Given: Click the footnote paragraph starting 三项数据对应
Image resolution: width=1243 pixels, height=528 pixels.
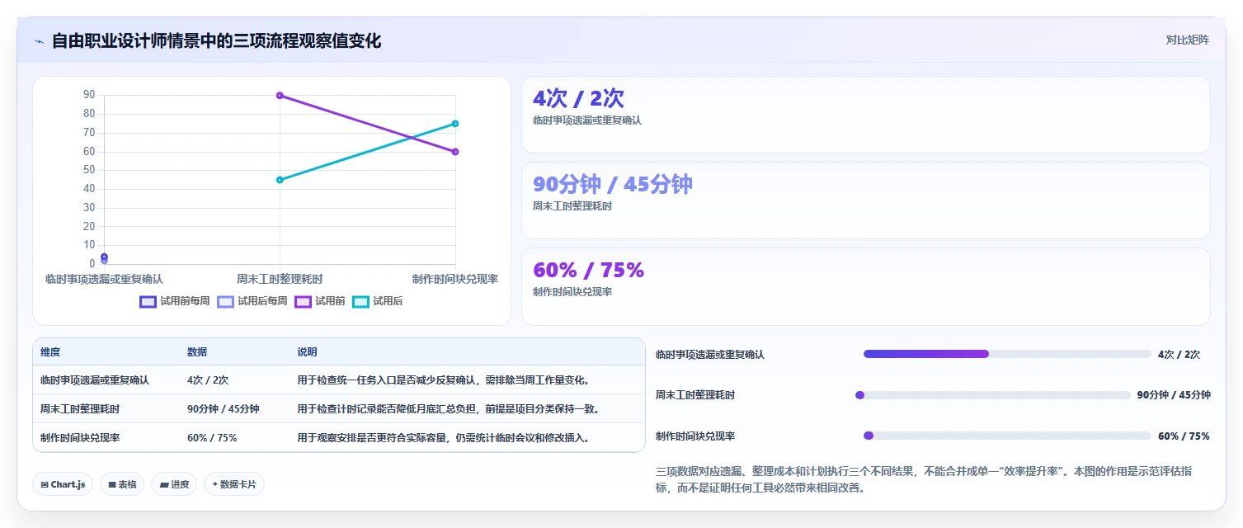Looking at the screenshot, I should [924, 479].
